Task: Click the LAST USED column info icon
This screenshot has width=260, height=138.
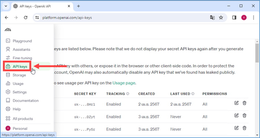Action: pos(193,94)
